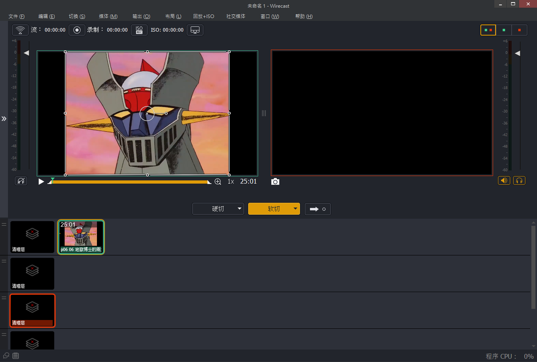Switch to the red live-only layout
The height and width of the screenshot is (362, 537).
pyautogui.click(x=519, y=30)
